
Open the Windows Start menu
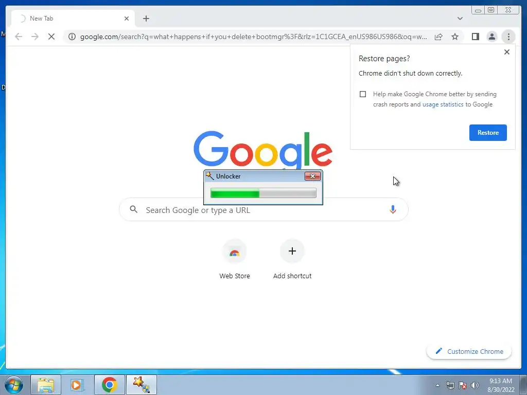tap(14, 385)
